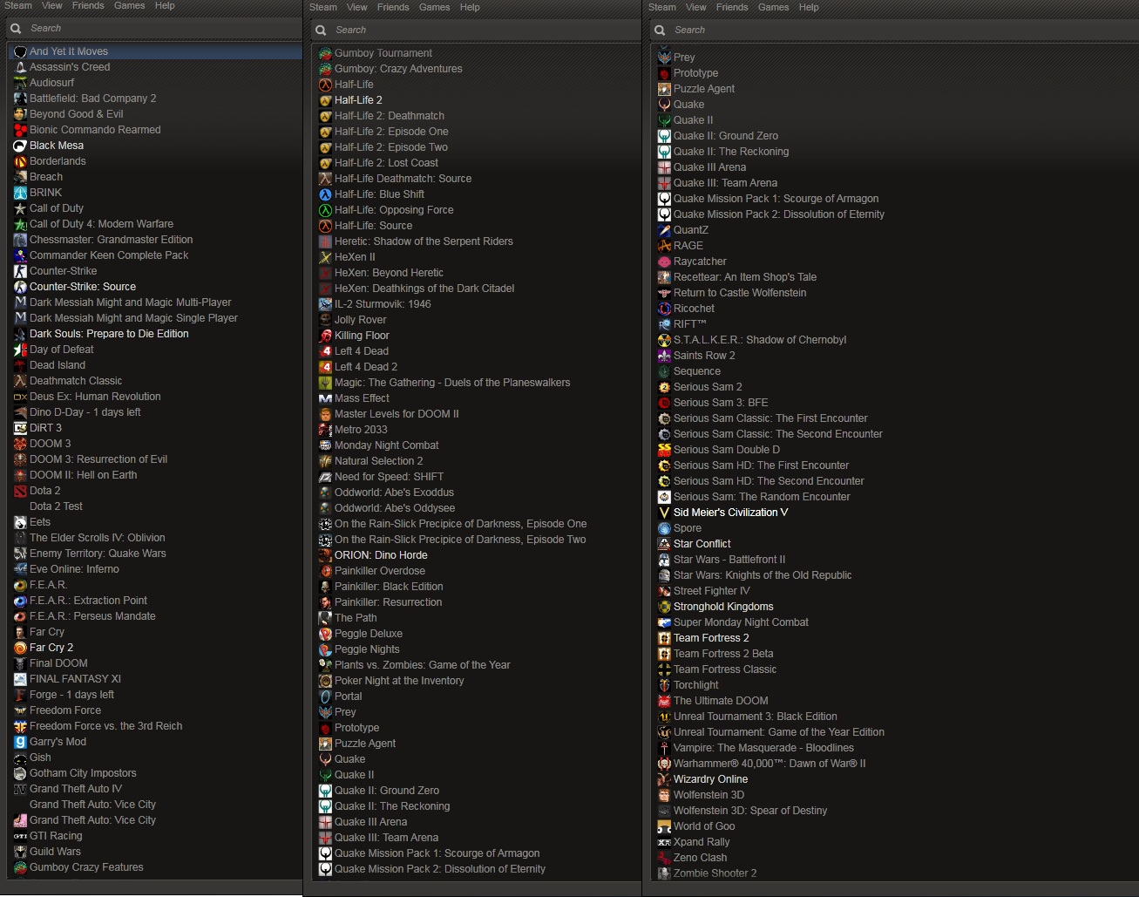Focus the Search field in the left window
The image size is (1139, 897).
click(x=155, y=29)
